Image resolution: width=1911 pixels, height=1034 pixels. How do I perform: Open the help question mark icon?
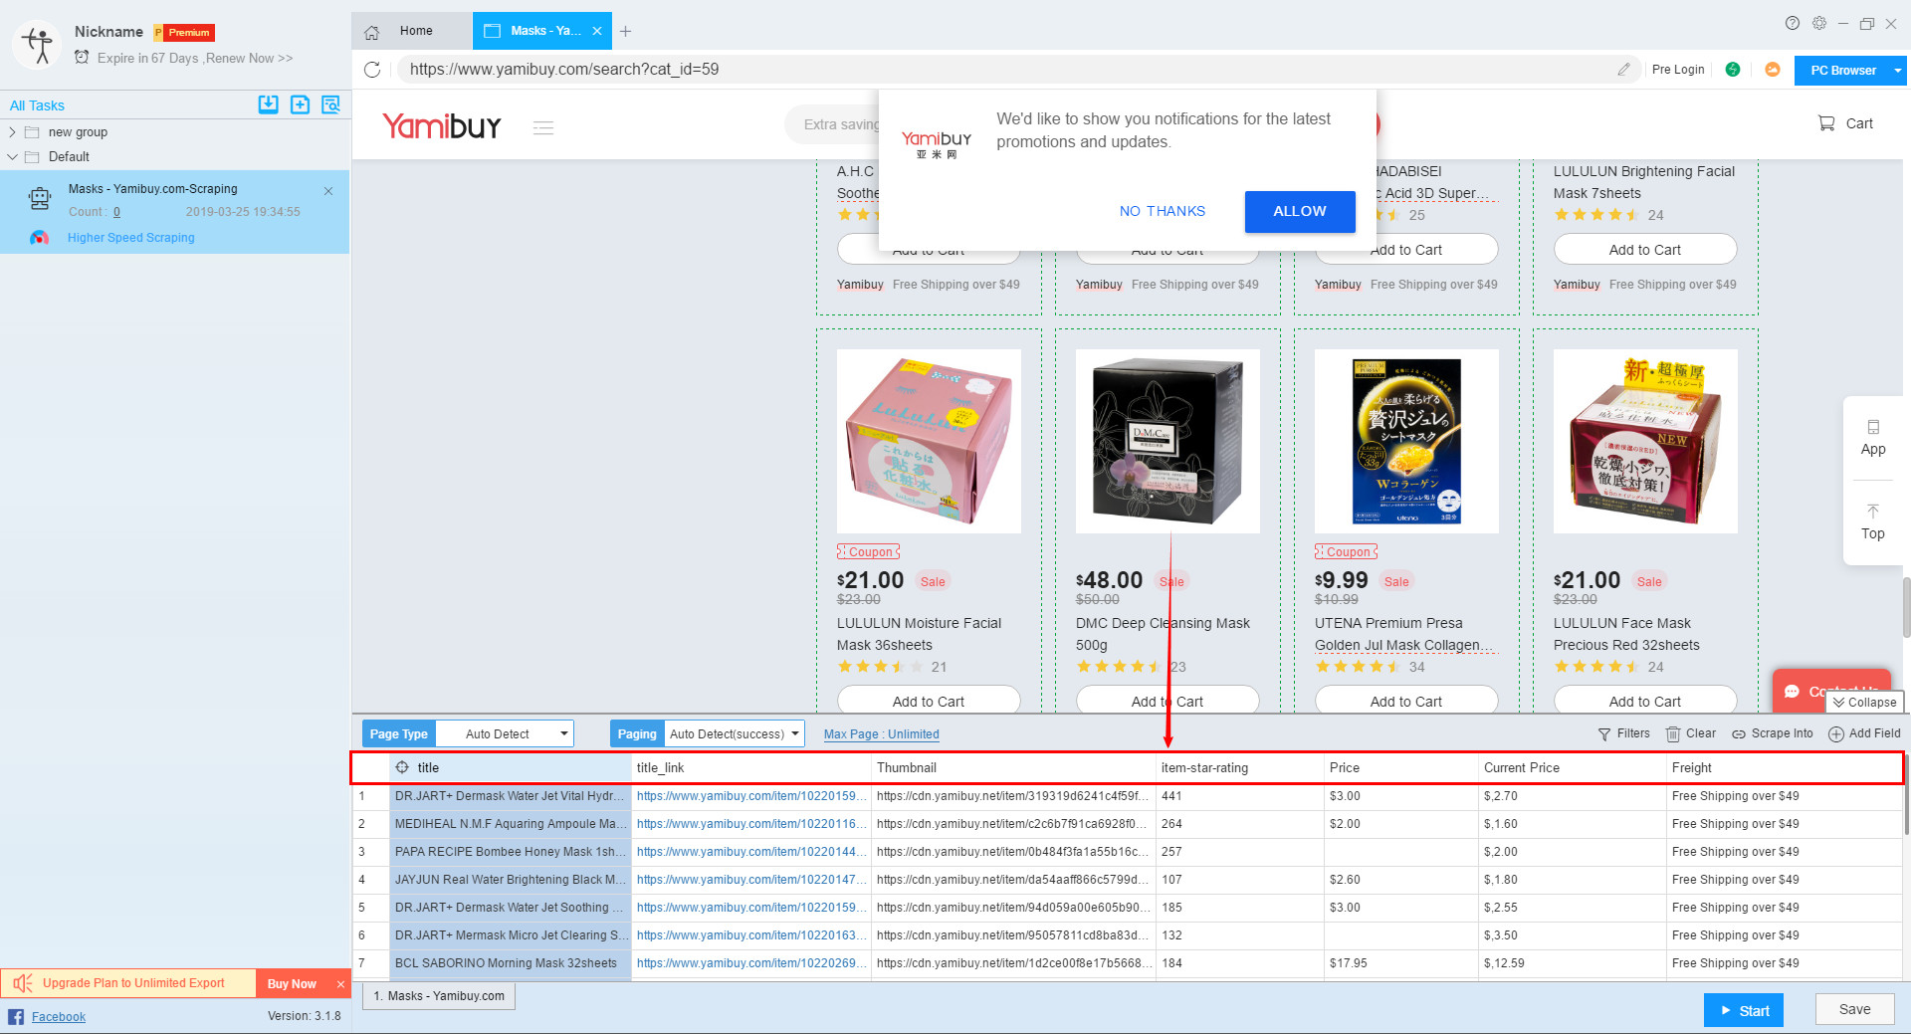[1793, 23]
